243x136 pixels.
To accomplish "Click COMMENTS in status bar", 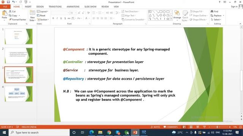I will tap(170, 127).
